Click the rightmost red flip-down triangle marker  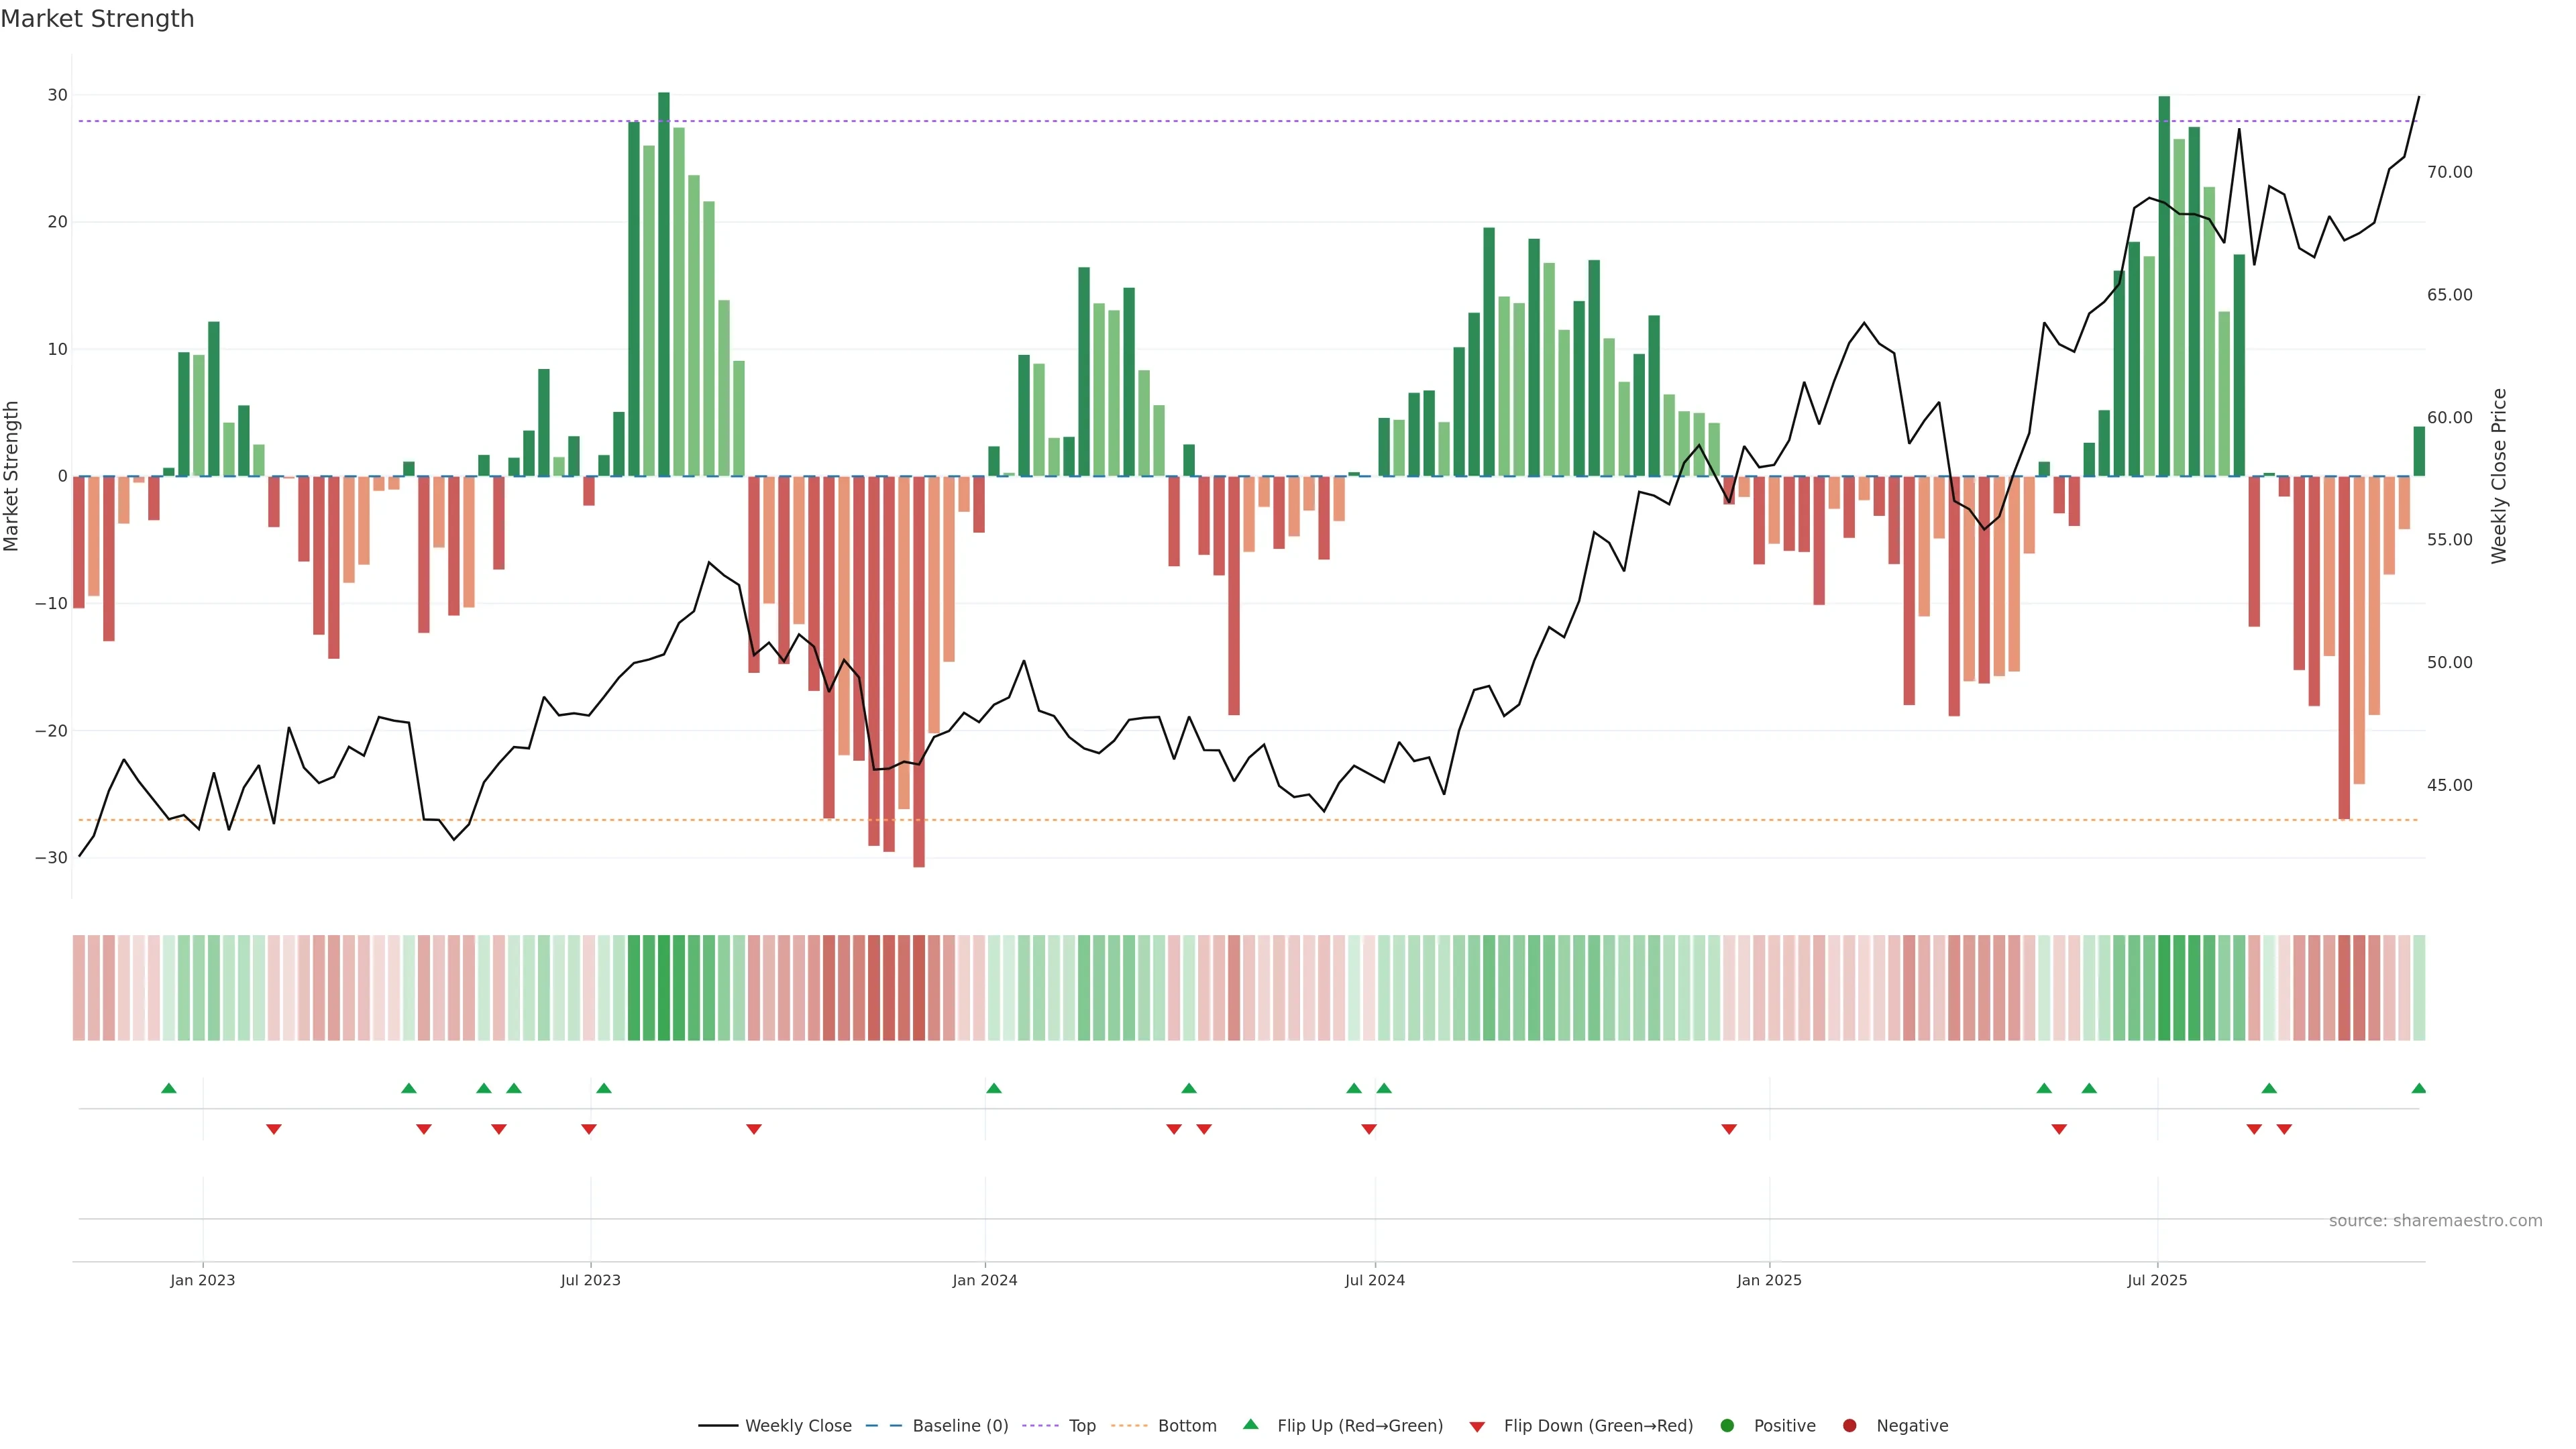point(2284,1129)
